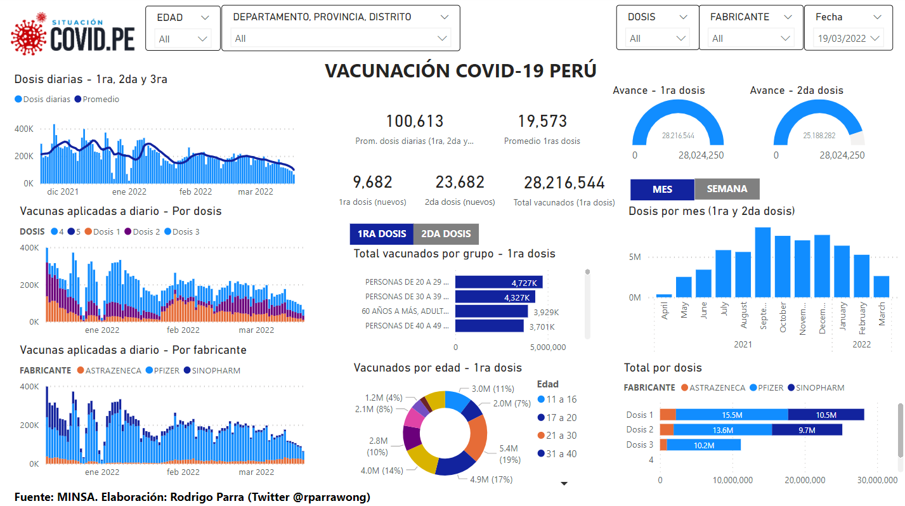The width and height of the screenshot is (905, 506).
Task: Click the Dosis 1 Sinopharm 10.5M segment
Action: coord(826,415)
